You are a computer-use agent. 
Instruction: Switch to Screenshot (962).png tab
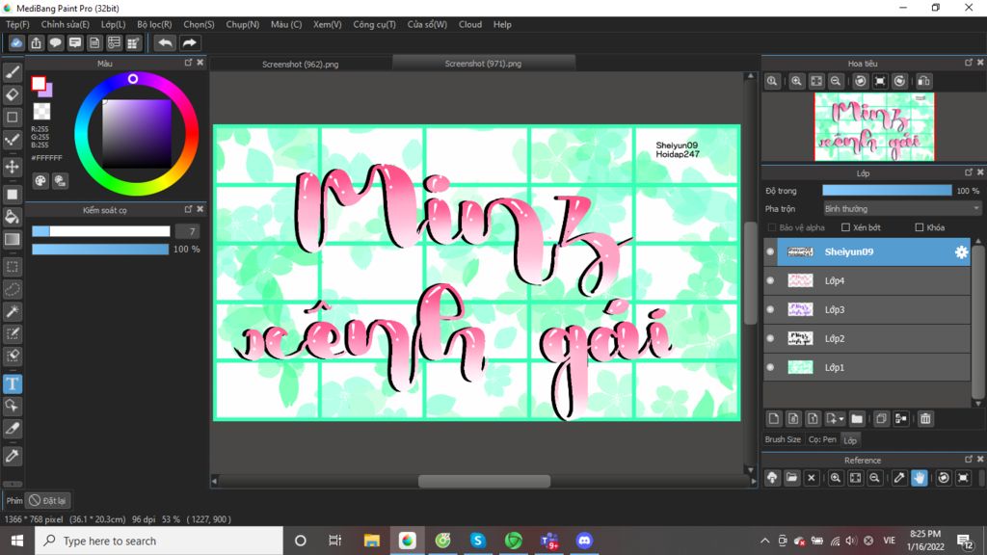click(301, 65)
